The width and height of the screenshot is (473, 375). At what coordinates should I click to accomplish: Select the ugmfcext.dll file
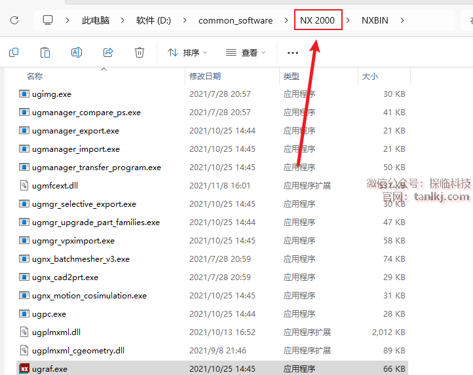tap(54, 186)
